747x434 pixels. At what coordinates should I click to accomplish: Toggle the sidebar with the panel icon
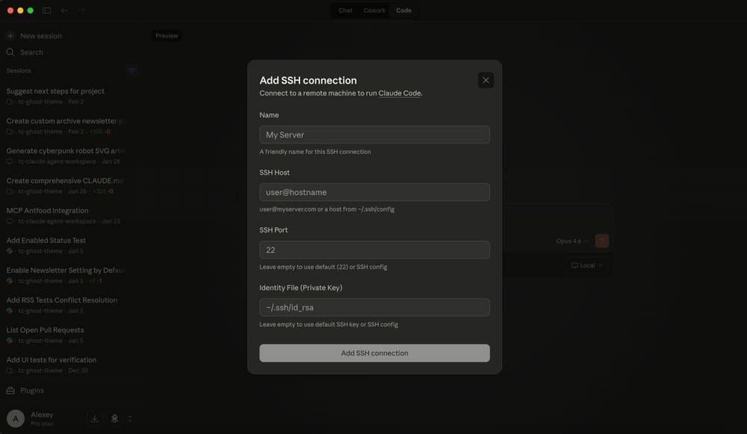click(46, 10)
